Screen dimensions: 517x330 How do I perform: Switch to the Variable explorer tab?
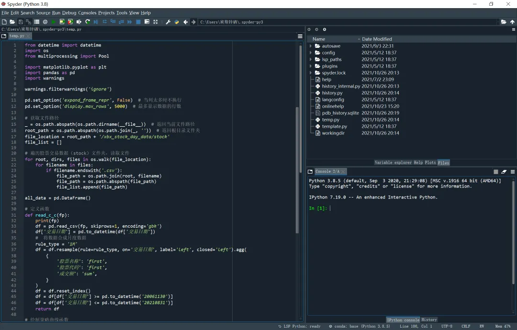point(393,163)
